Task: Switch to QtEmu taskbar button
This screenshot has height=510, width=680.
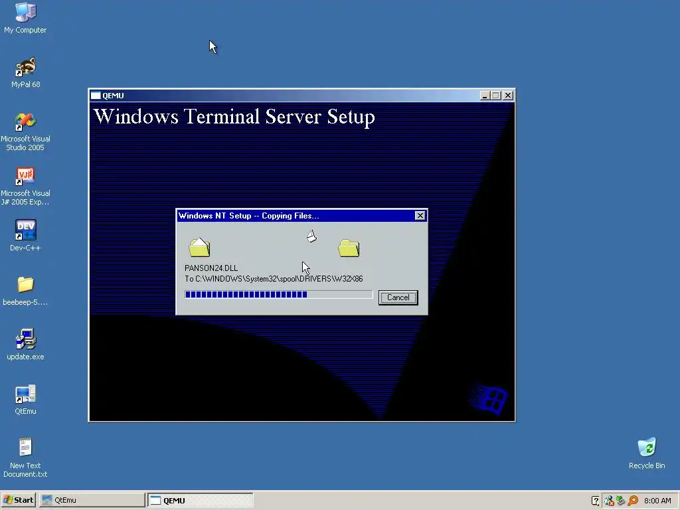Action: (x=92, y=500)
